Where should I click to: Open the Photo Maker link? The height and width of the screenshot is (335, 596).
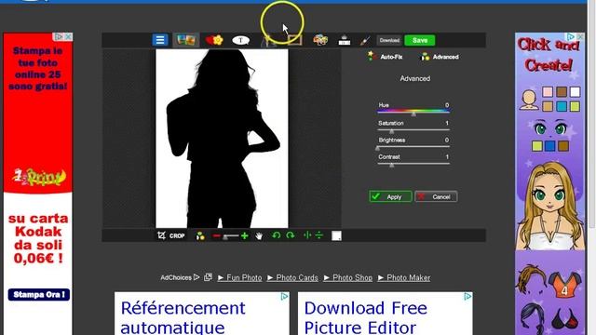(404, 277)
